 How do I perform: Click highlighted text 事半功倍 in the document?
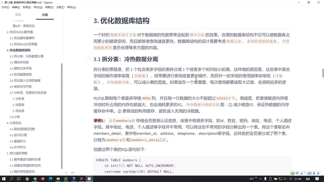(197, 35)
